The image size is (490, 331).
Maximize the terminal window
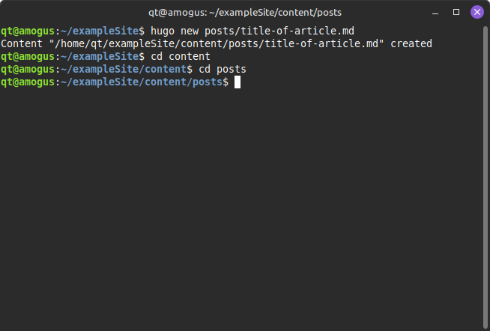coord(456,12)
